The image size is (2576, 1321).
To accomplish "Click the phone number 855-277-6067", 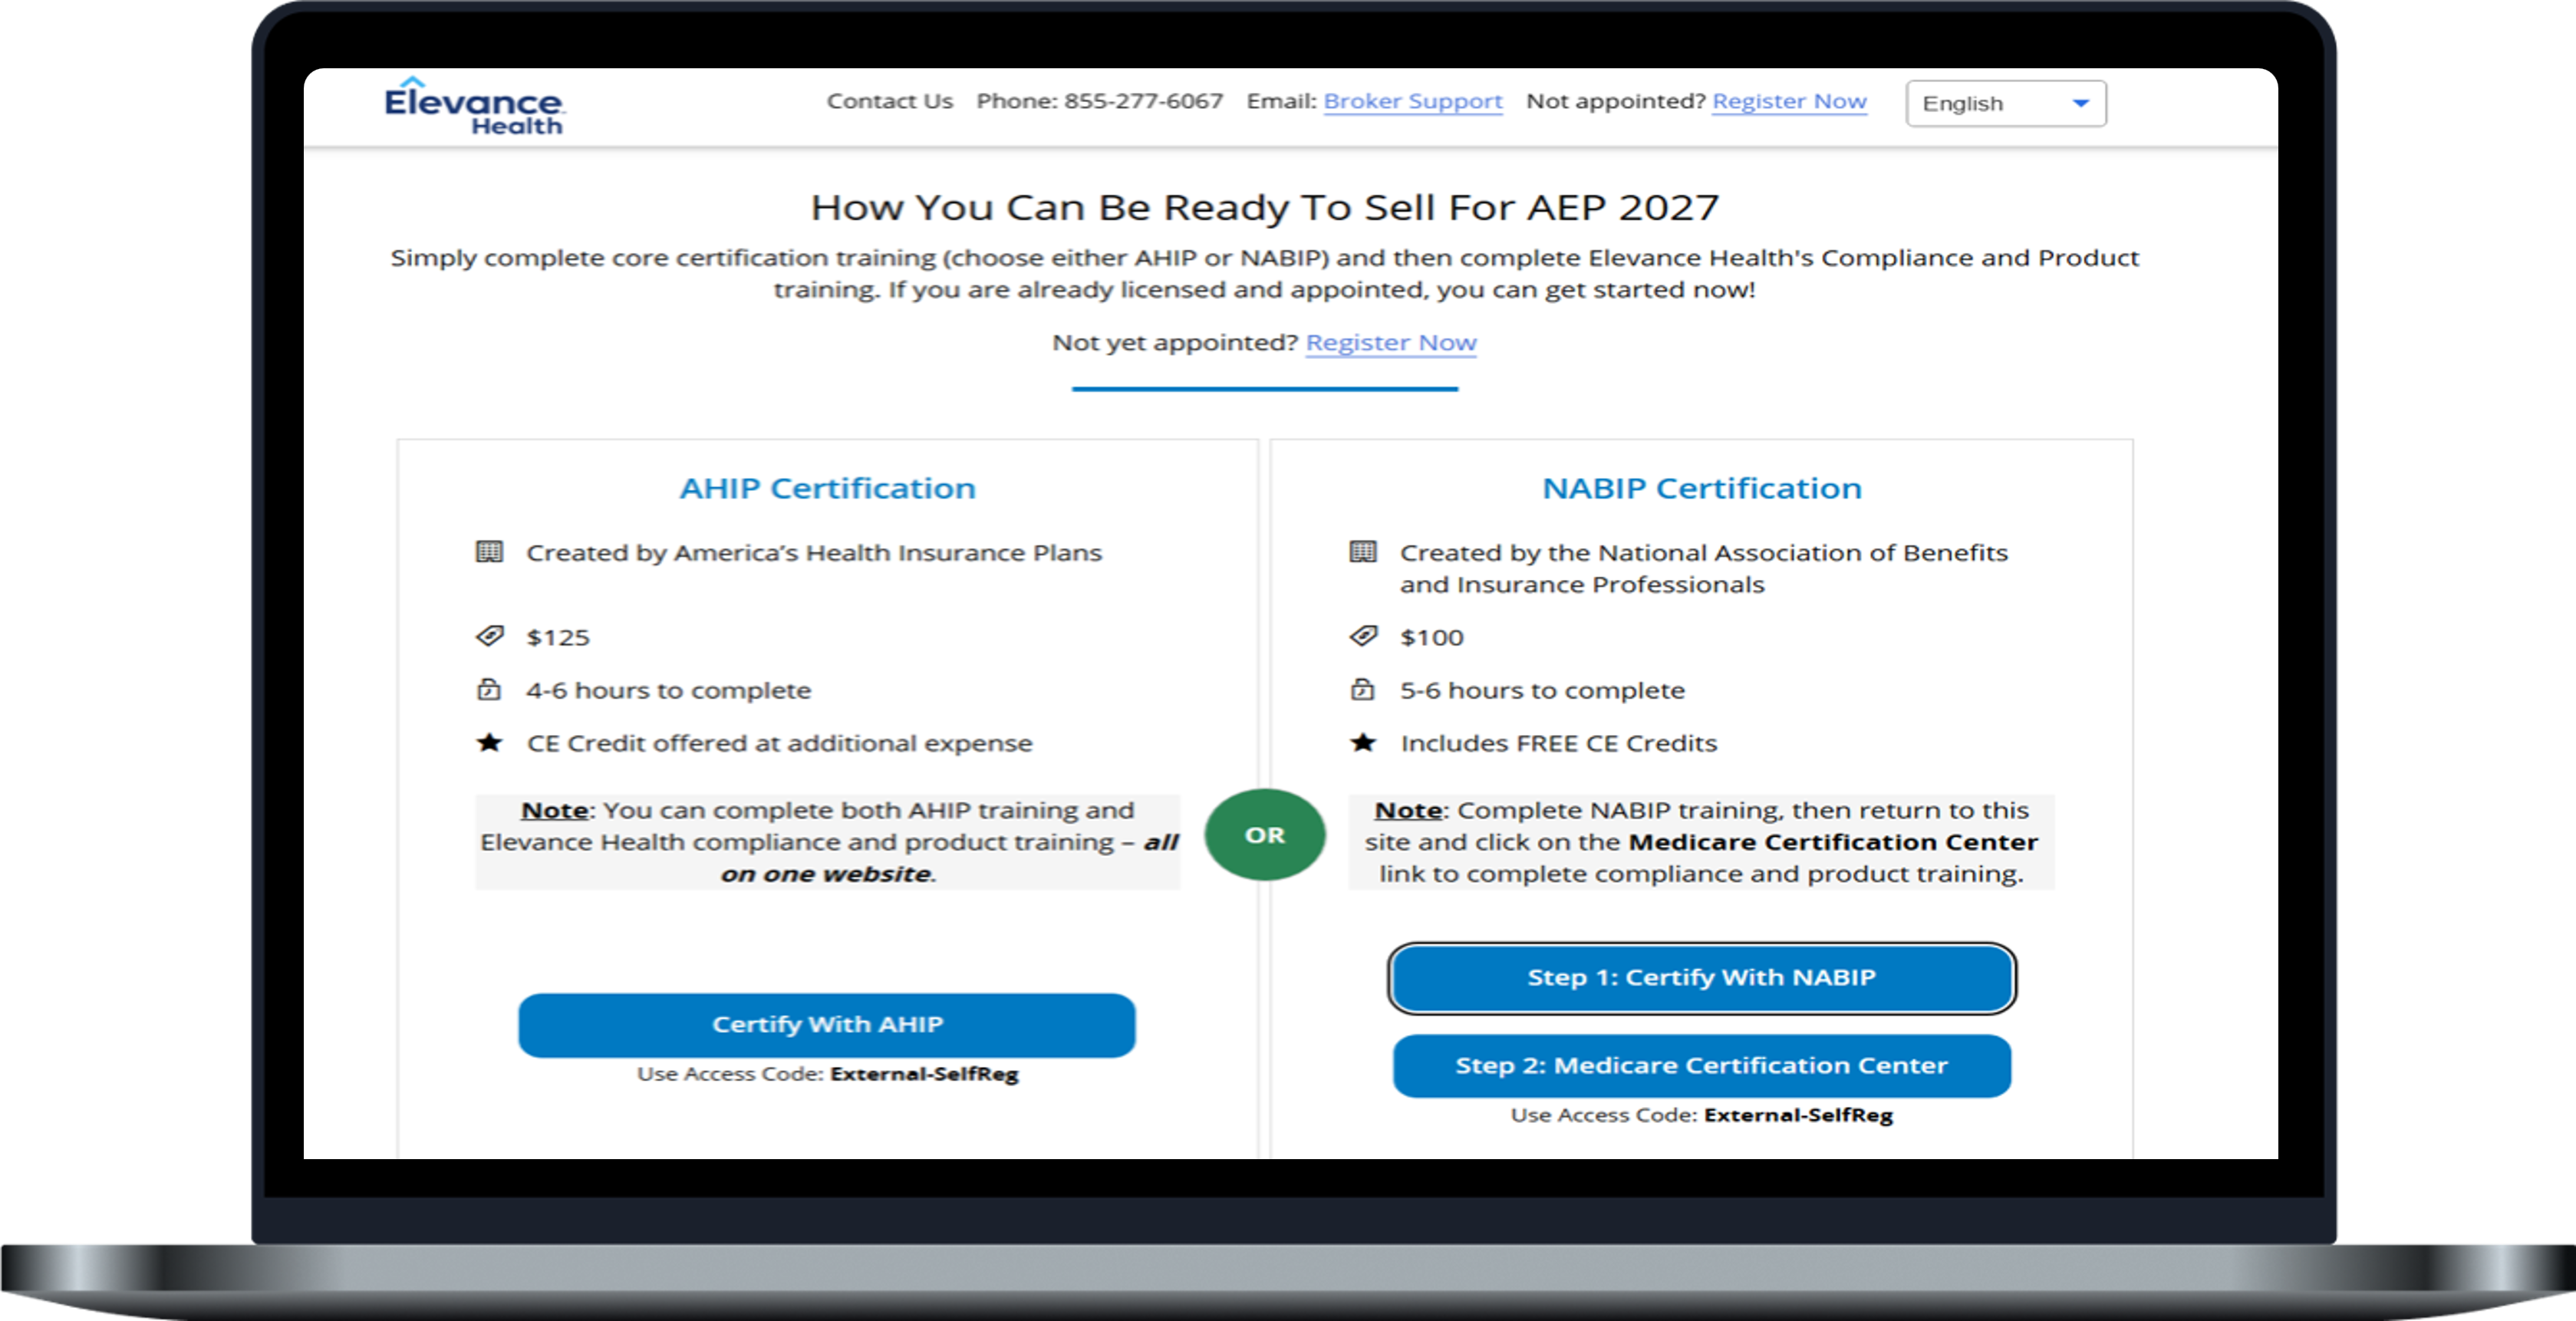I will point(1143,101).
